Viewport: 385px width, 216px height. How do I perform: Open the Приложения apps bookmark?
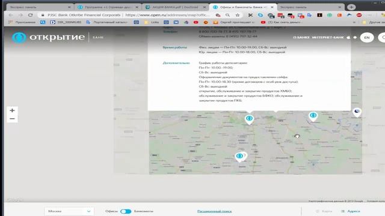[x=22, y=22]
